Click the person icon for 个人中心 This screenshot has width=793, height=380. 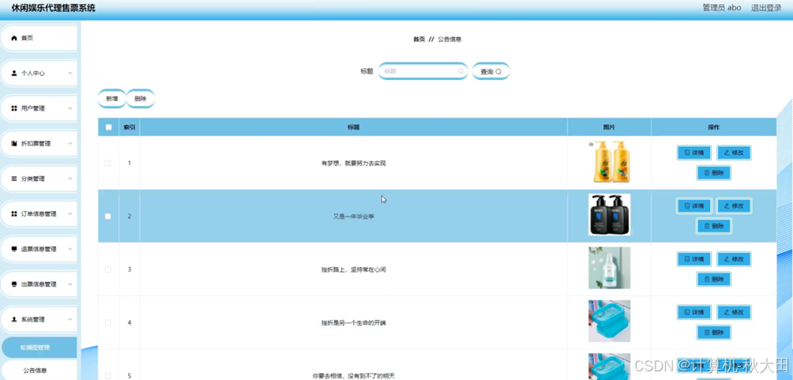tap(14, 73)
